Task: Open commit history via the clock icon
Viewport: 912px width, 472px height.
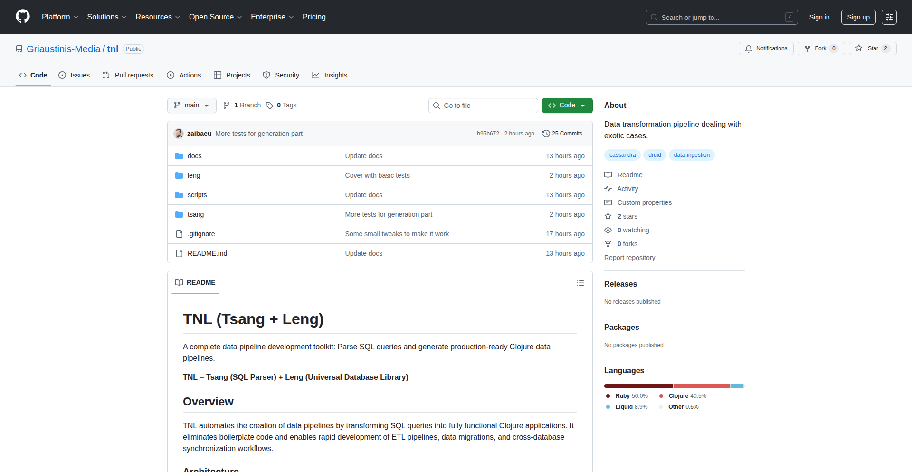Action: point(545,134)
